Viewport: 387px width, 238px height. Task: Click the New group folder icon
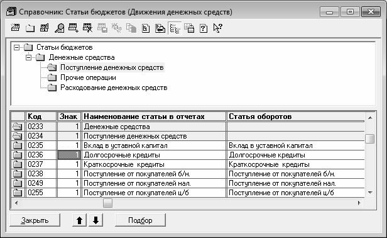pos(30,28)
